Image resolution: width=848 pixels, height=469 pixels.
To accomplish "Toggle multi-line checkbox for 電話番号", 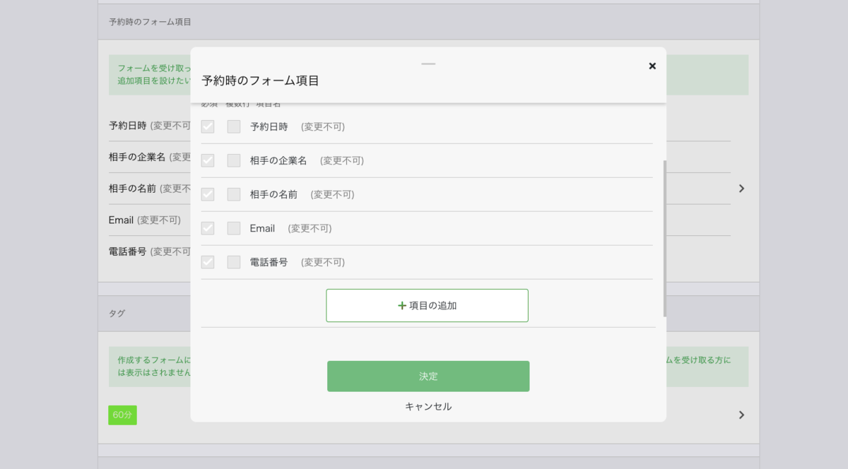I will (x=234, y=262).
